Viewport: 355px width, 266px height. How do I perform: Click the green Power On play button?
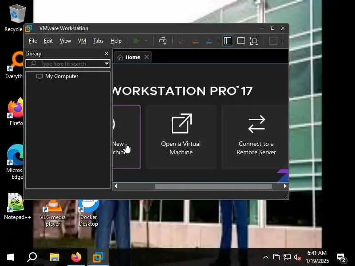[x=136, y=41]
